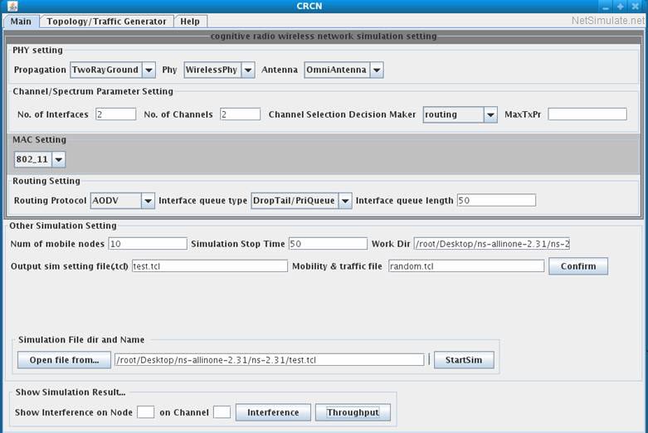Minimize the CRCN window
Image resolution: width=648 pixels, height=433 pixels.
point(606,6)
